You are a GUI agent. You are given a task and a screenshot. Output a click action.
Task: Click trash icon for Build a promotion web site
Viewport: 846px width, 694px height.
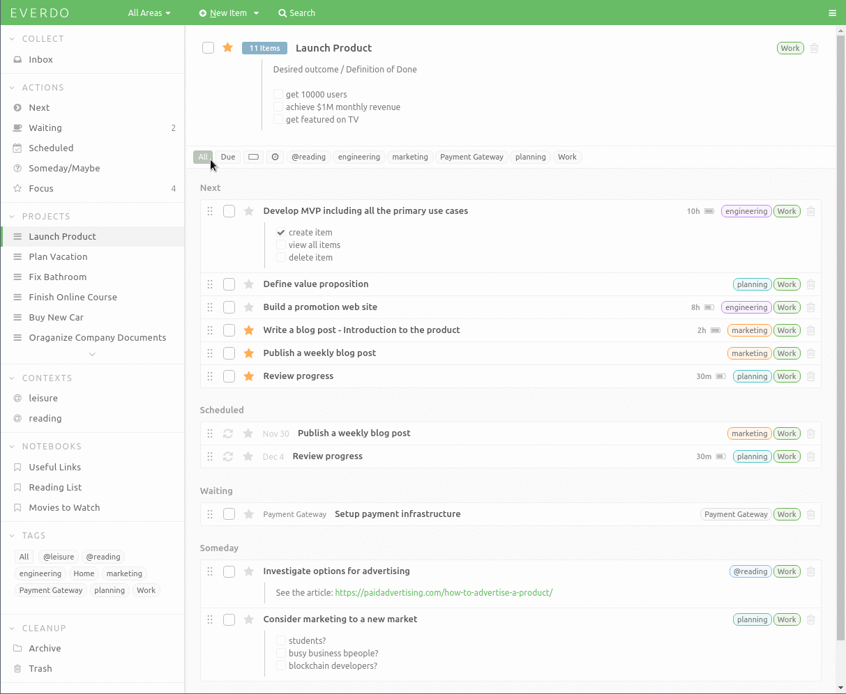tap(810, 307)
